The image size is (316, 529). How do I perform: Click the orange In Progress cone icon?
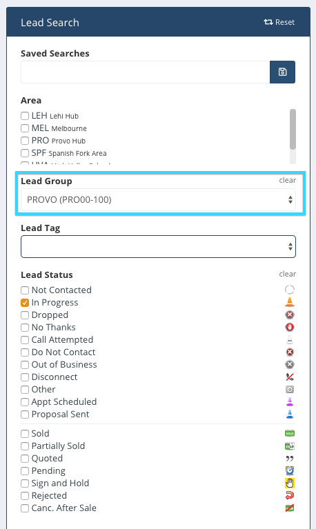290,302
